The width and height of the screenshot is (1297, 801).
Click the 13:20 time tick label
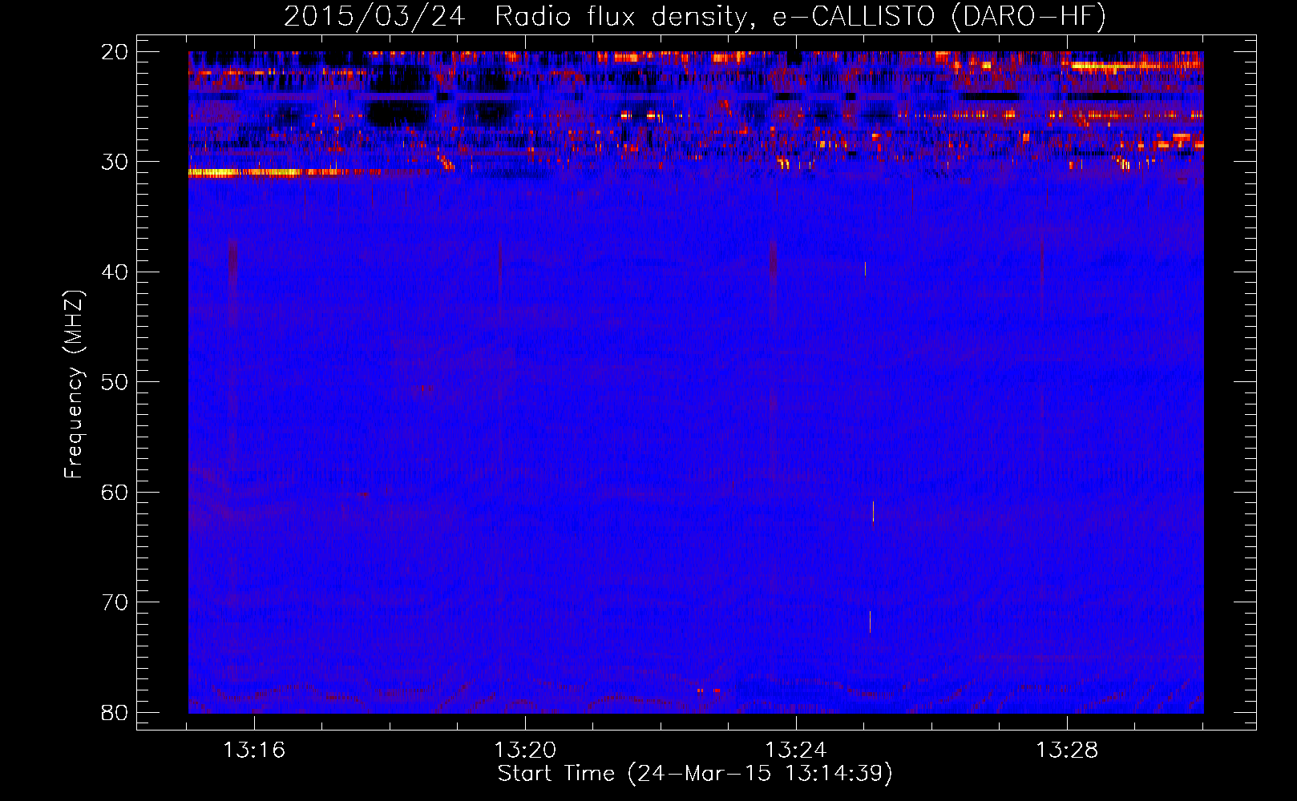coord(525,750)
